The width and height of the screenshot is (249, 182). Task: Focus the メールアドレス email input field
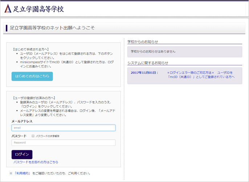tap(63, 128)
